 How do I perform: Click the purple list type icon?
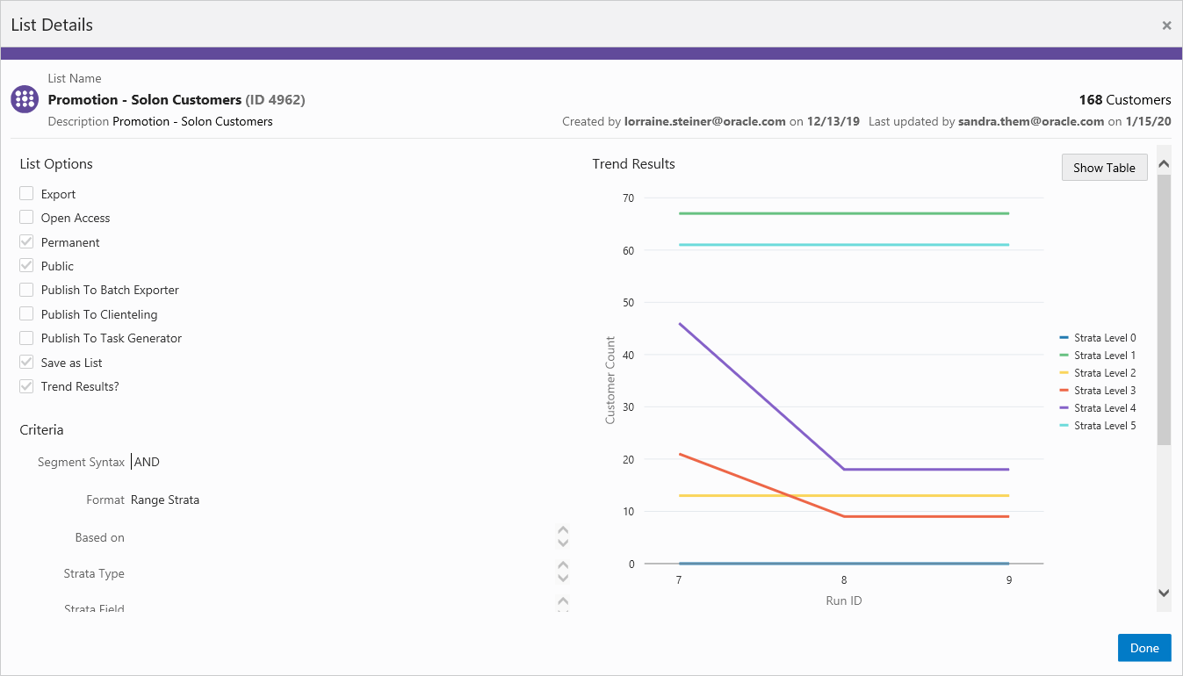[25, 99]
